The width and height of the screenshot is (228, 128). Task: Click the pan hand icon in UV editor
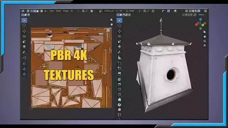click(x=112, y=24)
